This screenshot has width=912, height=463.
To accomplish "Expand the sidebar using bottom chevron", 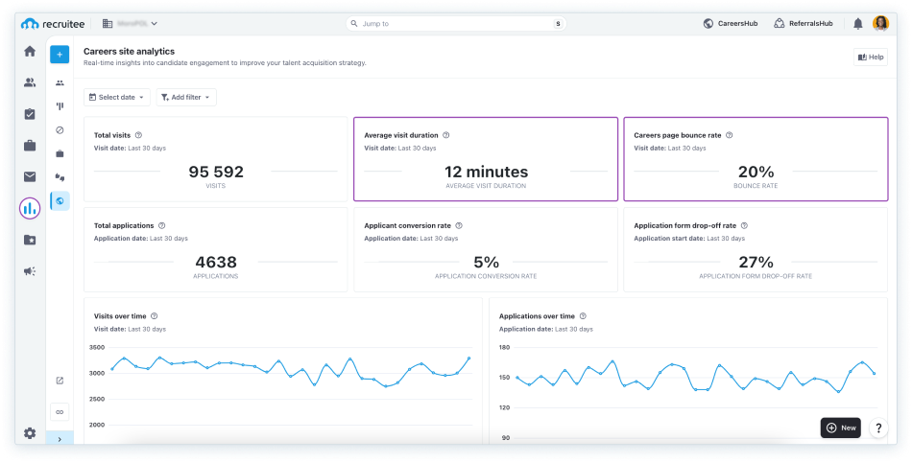I will click(x=60, y=439).
